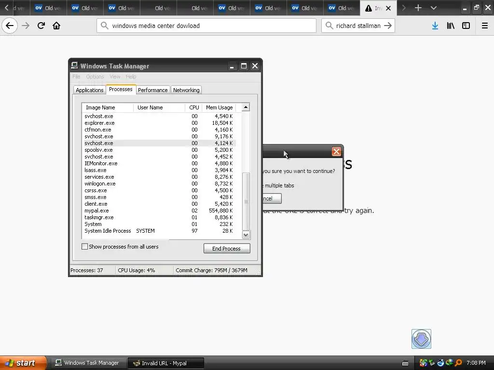Submit the richard stallman search arrow
Viewport: 494px width, 370px height.
point(388,26)
